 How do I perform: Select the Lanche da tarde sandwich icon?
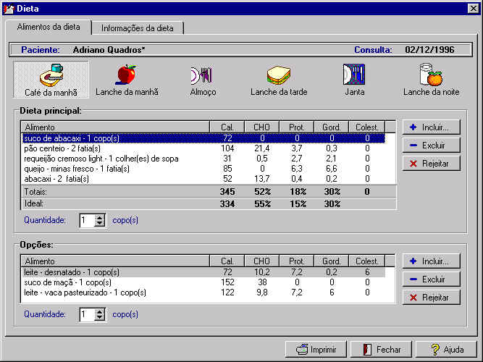pos(278,80)
